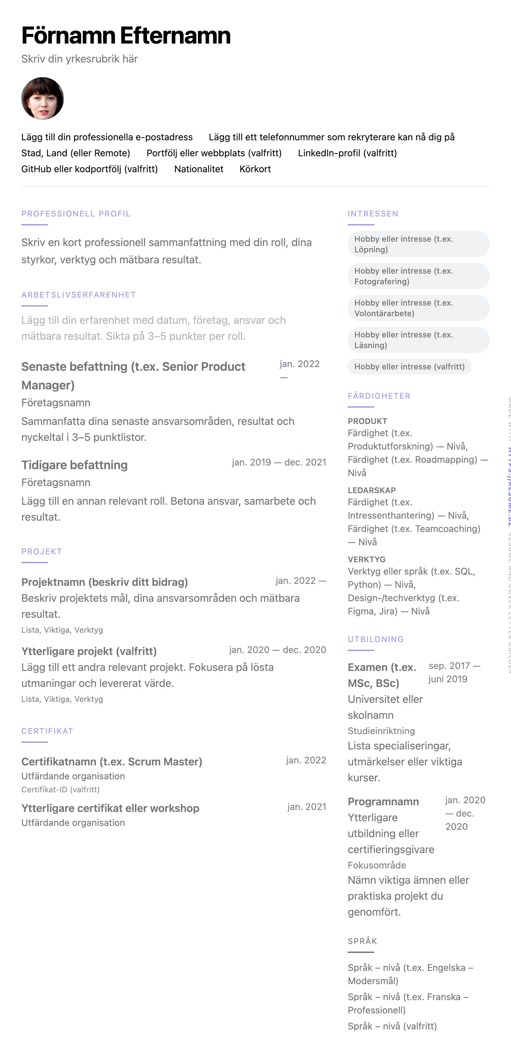The height and width of the screenshot is (1054, 511).
Task: Click the Förnamn Efternamn name heading
Action: (126, 36)
